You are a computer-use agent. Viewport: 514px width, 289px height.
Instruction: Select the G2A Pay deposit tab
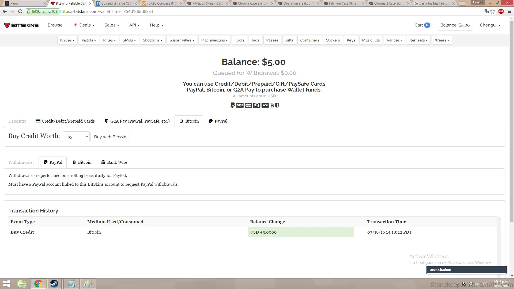tap(137, 121)
